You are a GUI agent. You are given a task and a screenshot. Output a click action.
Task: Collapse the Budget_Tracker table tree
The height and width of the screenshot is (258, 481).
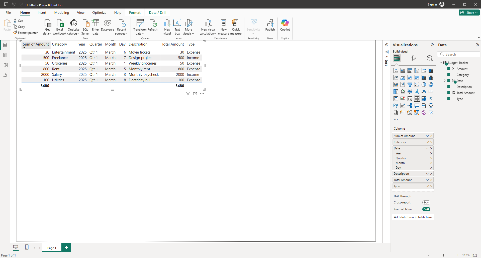441,63
